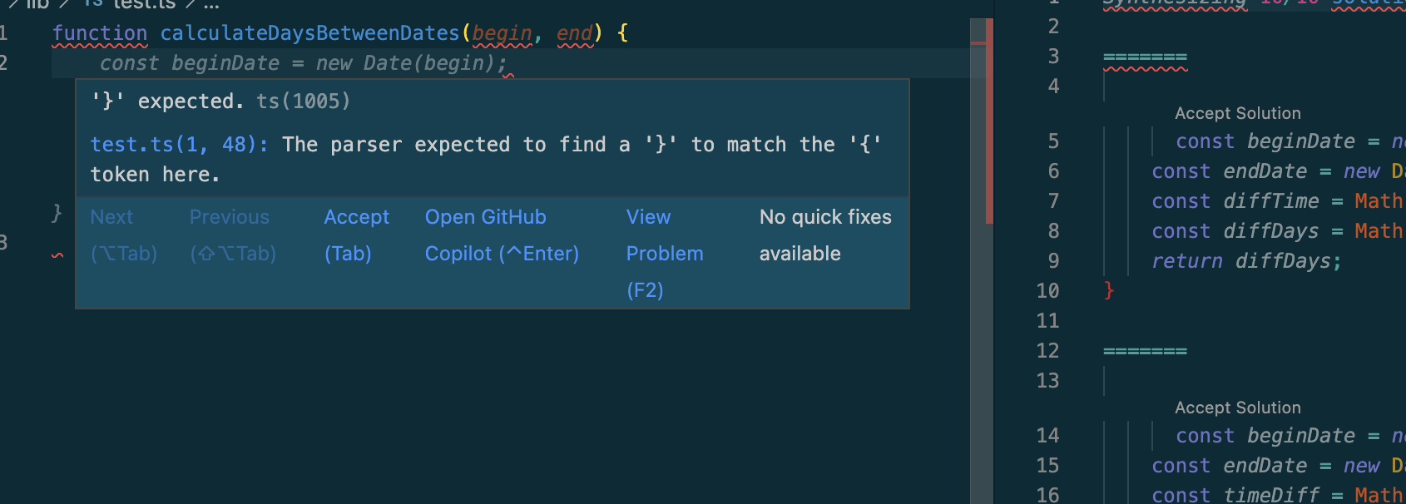Viewport: 1406px width, 504px height.
Task: Click the '}' expected error code ts(1005)
Action: (303, 101)
